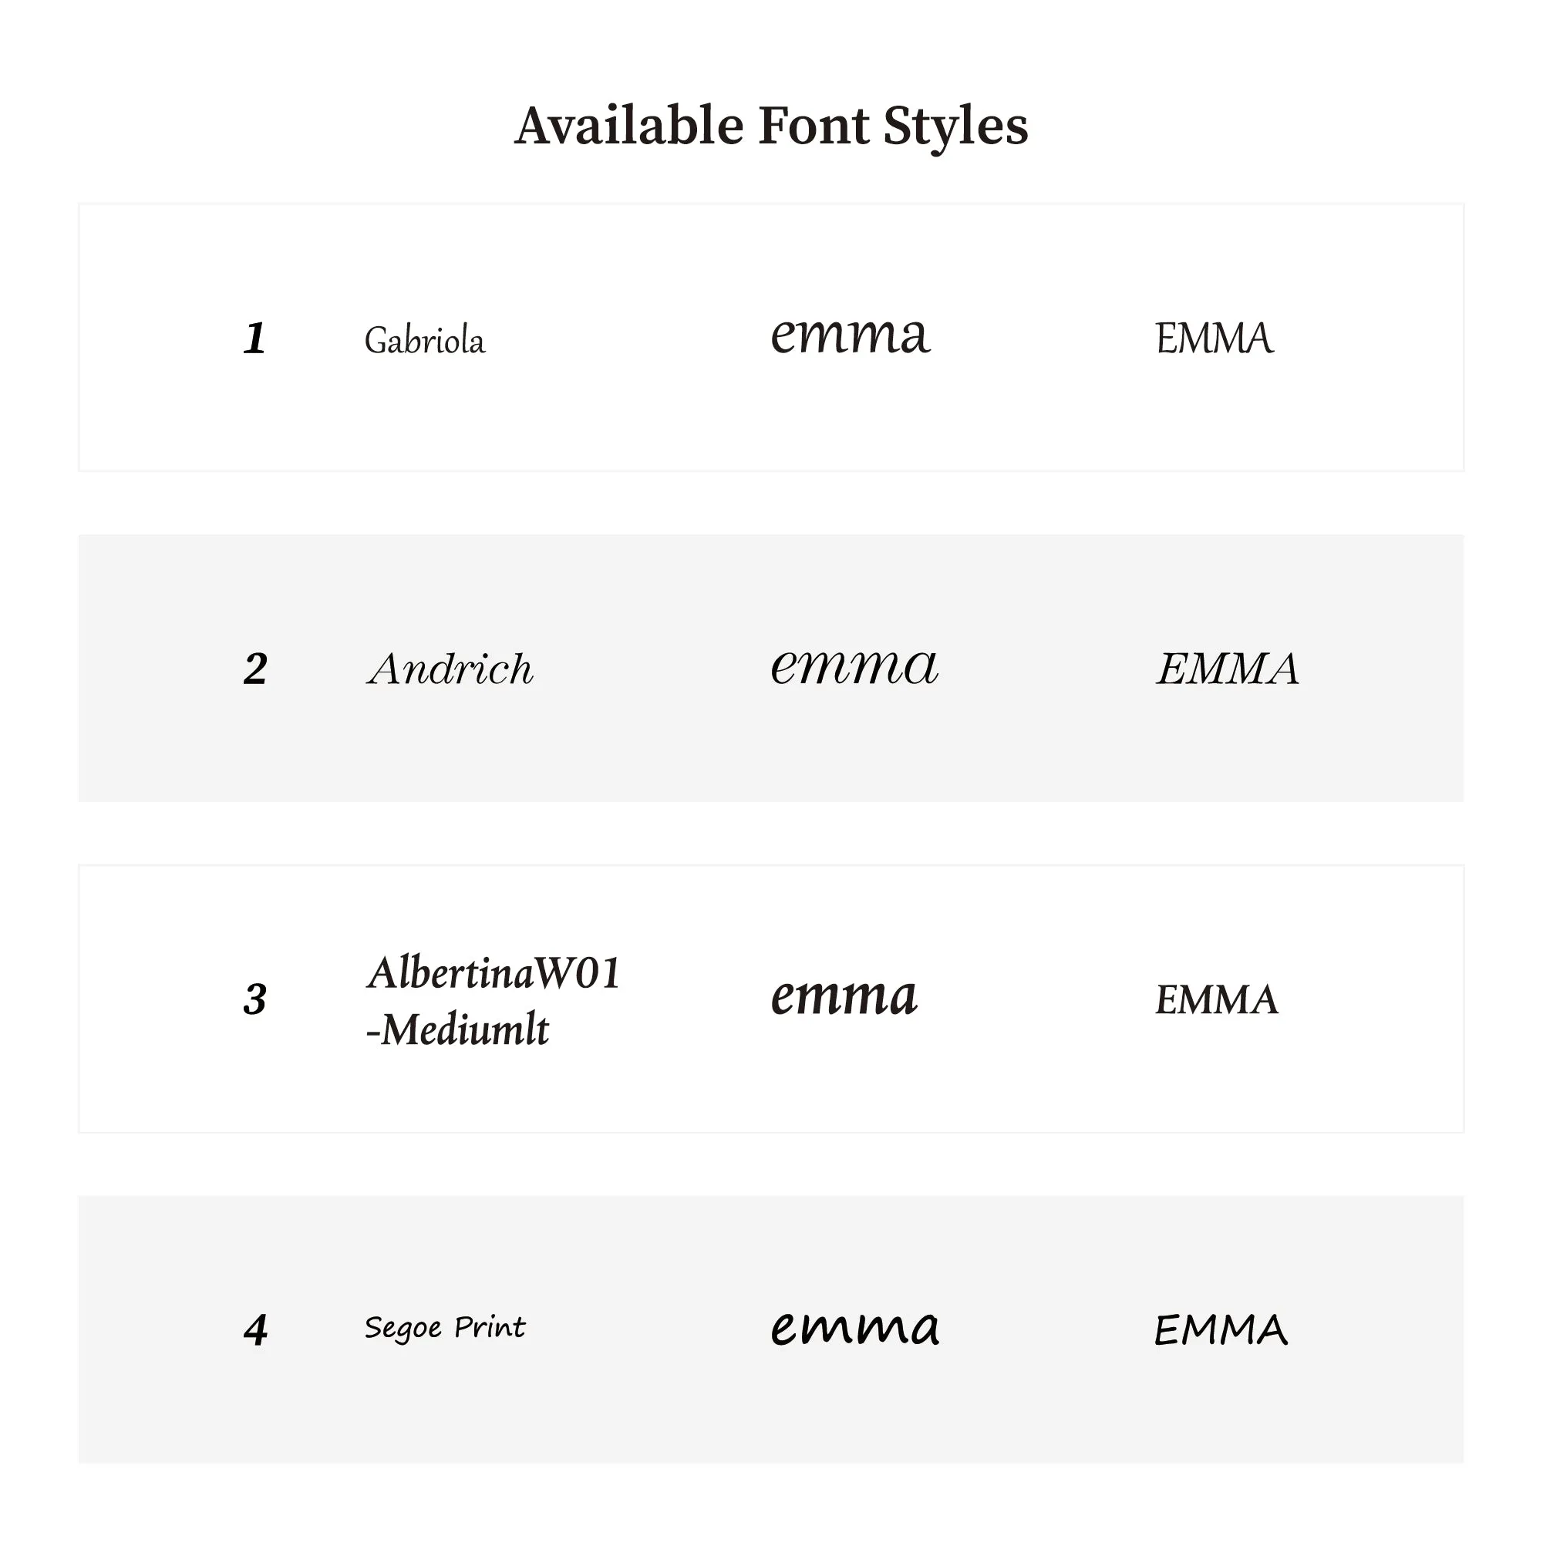Click the word Styles in the heading
Viewport: 1543px width, 1543px height.
pos(956,126)
